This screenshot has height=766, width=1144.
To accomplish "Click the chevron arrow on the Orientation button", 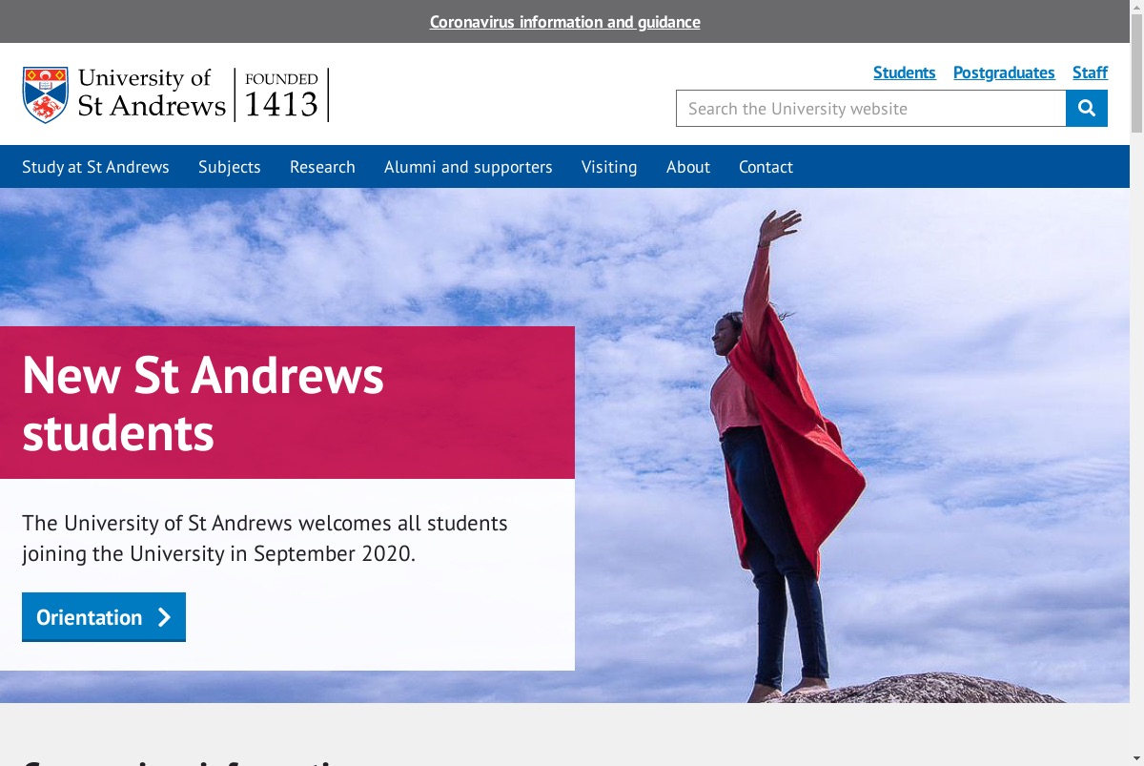I will tap(164, 617).
